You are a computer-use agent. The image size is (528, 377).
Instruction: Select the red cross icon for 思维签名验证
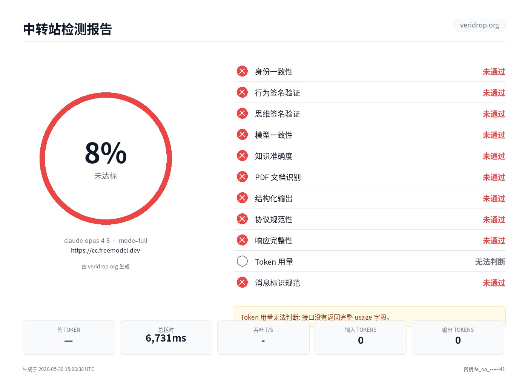pyautogui.click(x=242, y=113)
